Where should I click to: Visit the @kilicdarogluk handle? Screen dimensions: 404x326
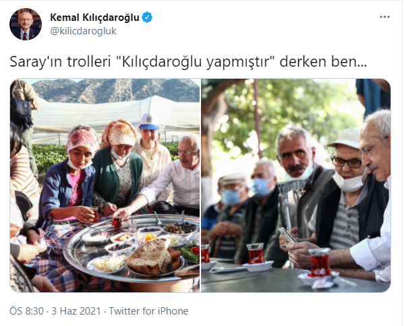(x=83, y=31)
